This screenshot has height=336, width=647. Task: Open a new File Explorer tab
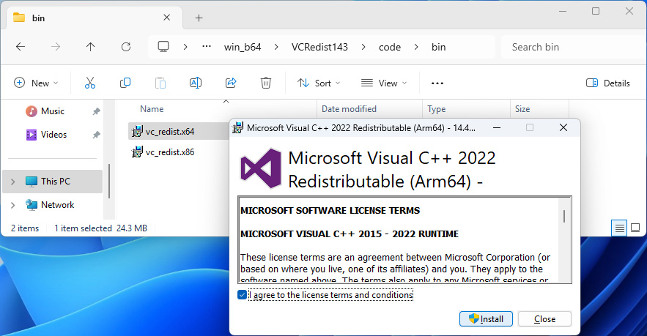tap(199, 18)
